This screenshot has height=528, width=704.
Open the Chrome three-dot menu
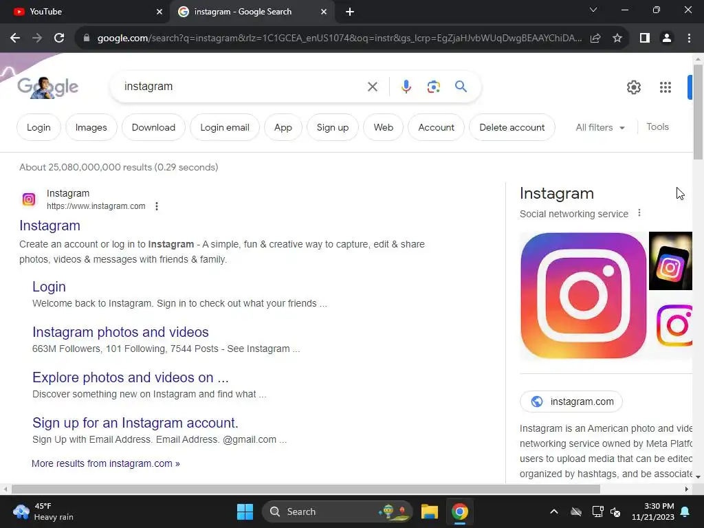[x=689, y=38]
